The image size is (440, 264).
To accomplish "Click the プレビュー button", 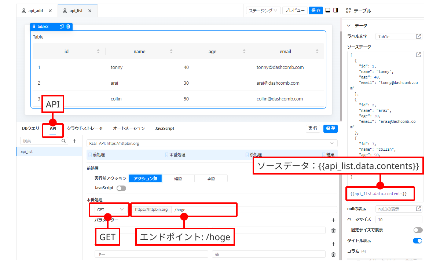I will coord(295,11).
